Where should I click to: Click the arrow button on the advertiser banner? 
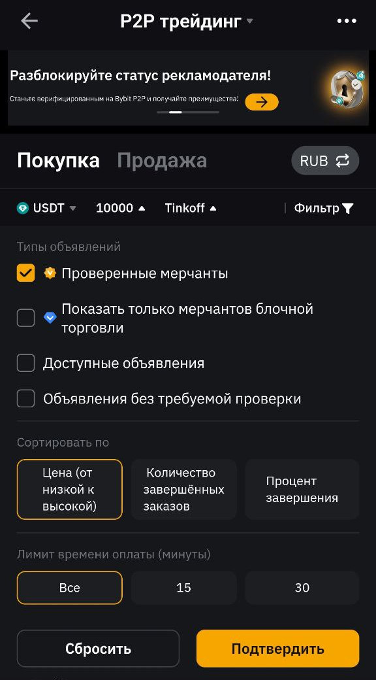pos(261,102)
